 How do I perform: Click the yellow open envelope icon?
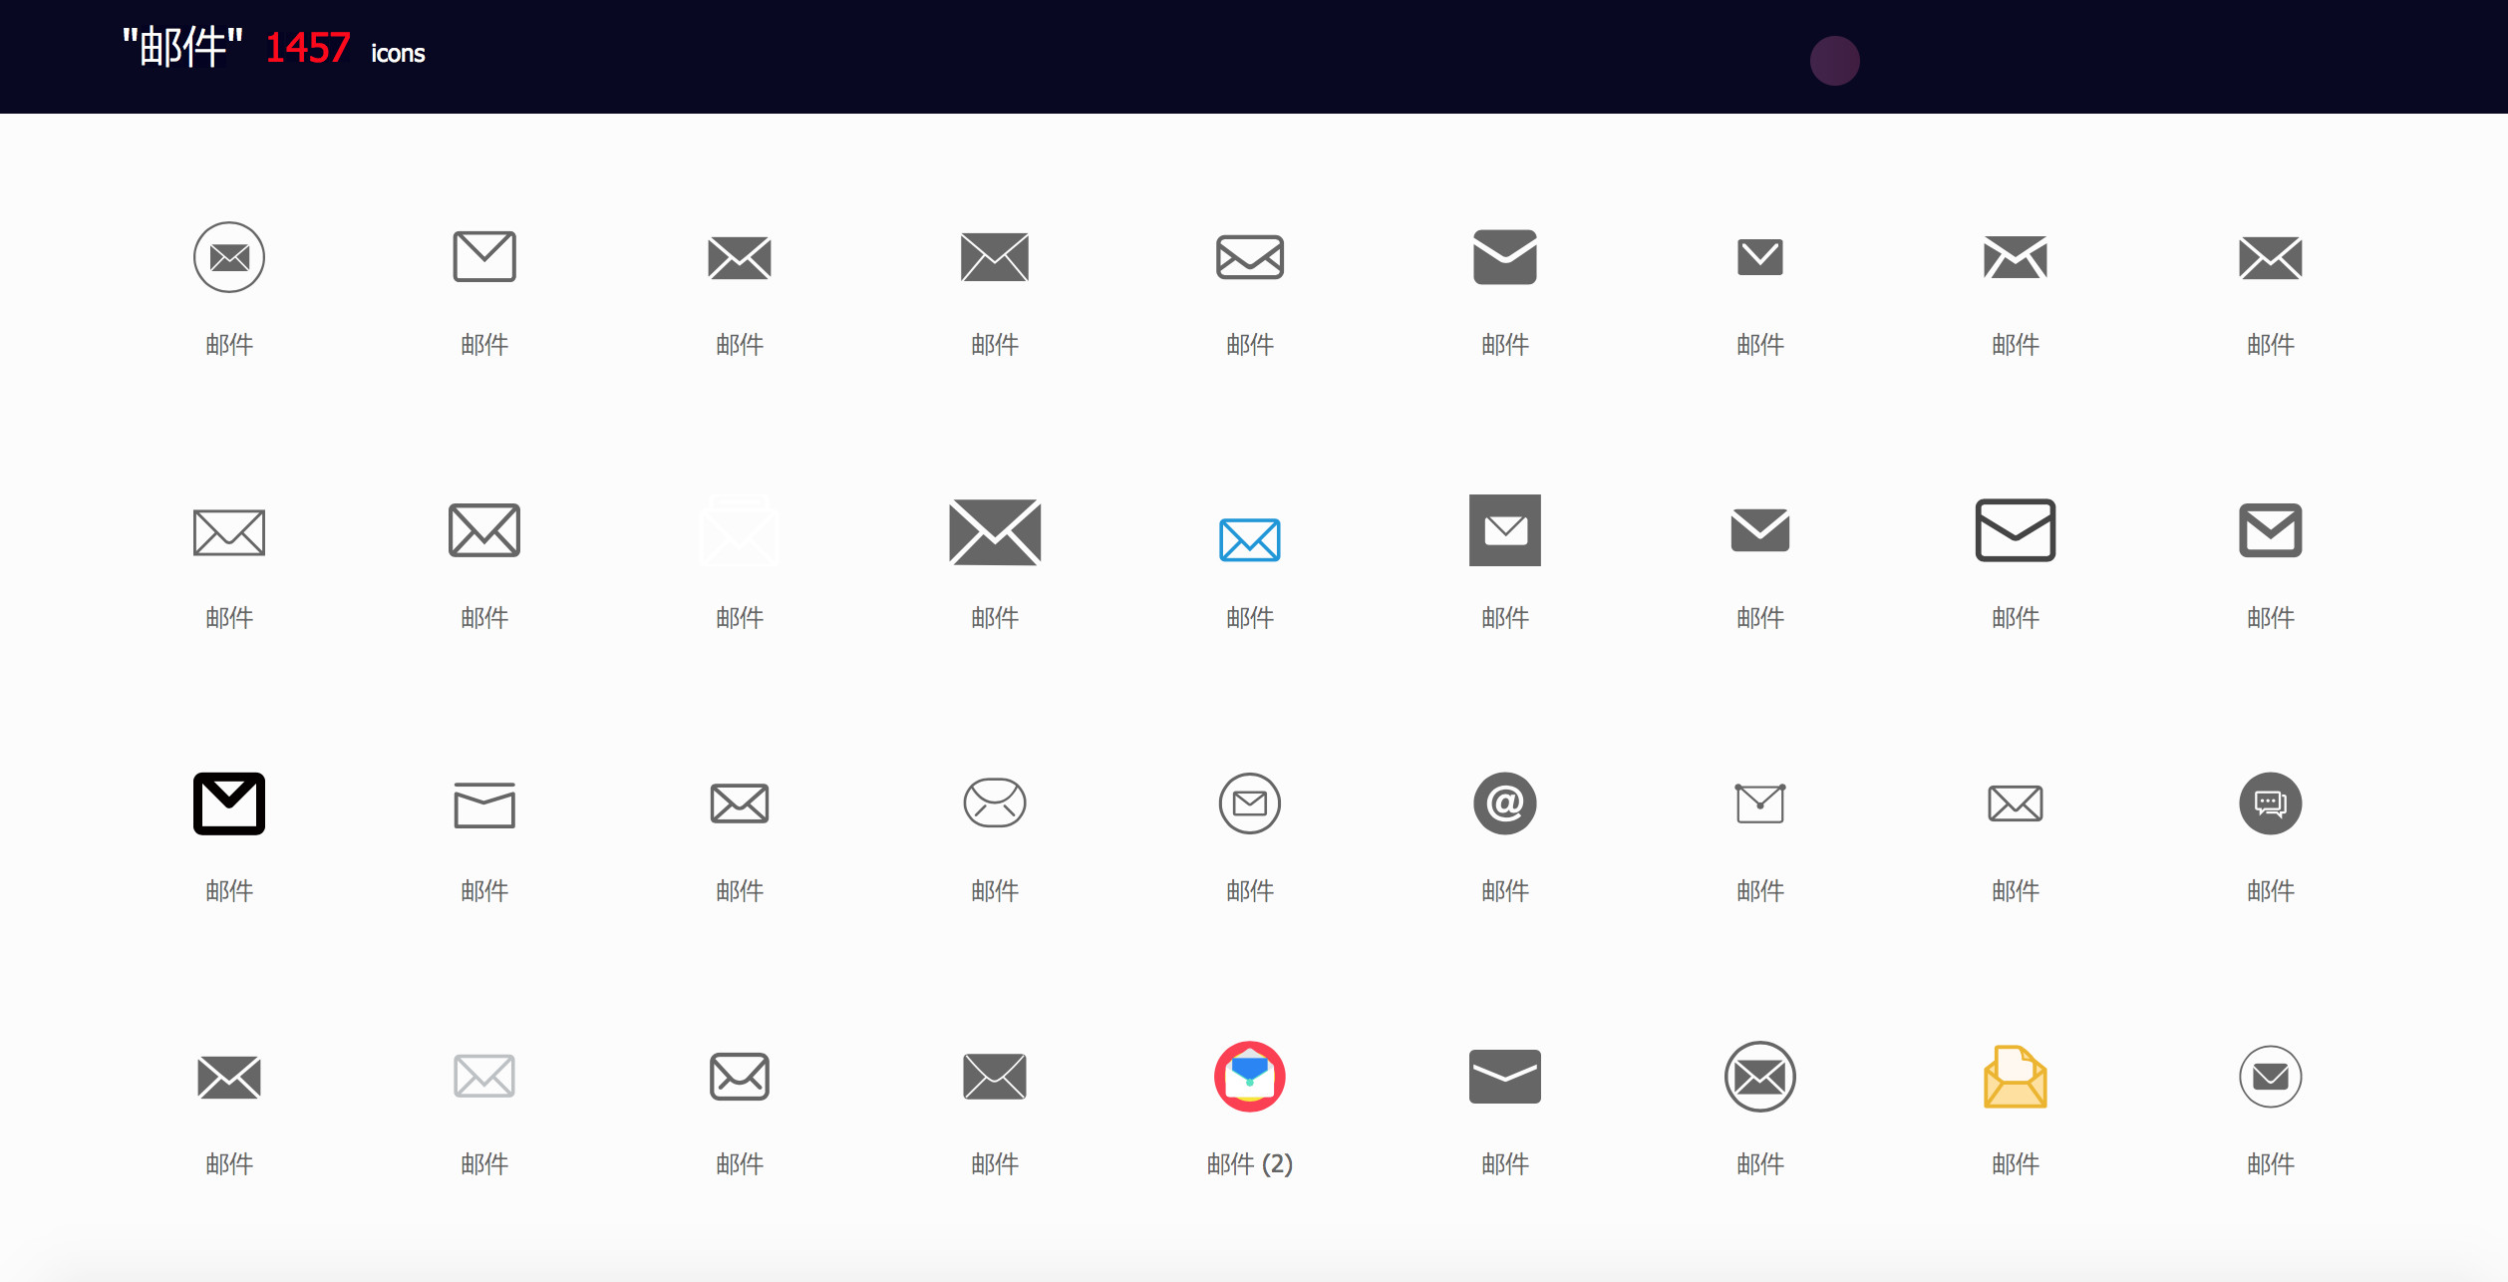[x=2015, y=1077]
